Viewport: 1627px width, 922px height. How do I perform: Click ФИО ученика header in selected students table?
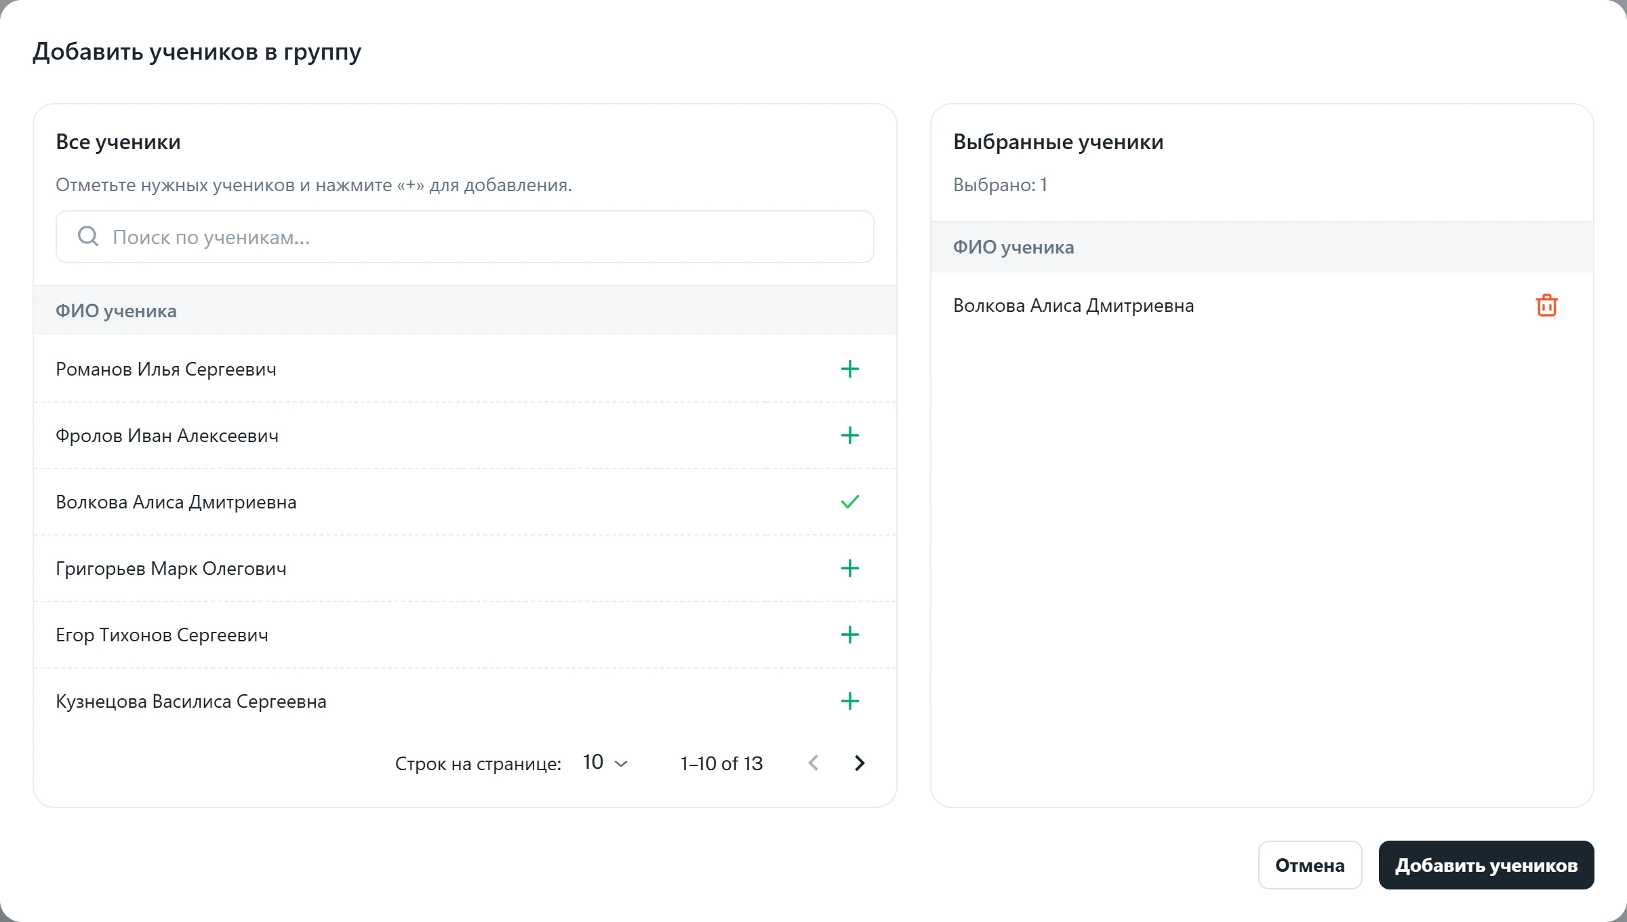coord(1013,247)
